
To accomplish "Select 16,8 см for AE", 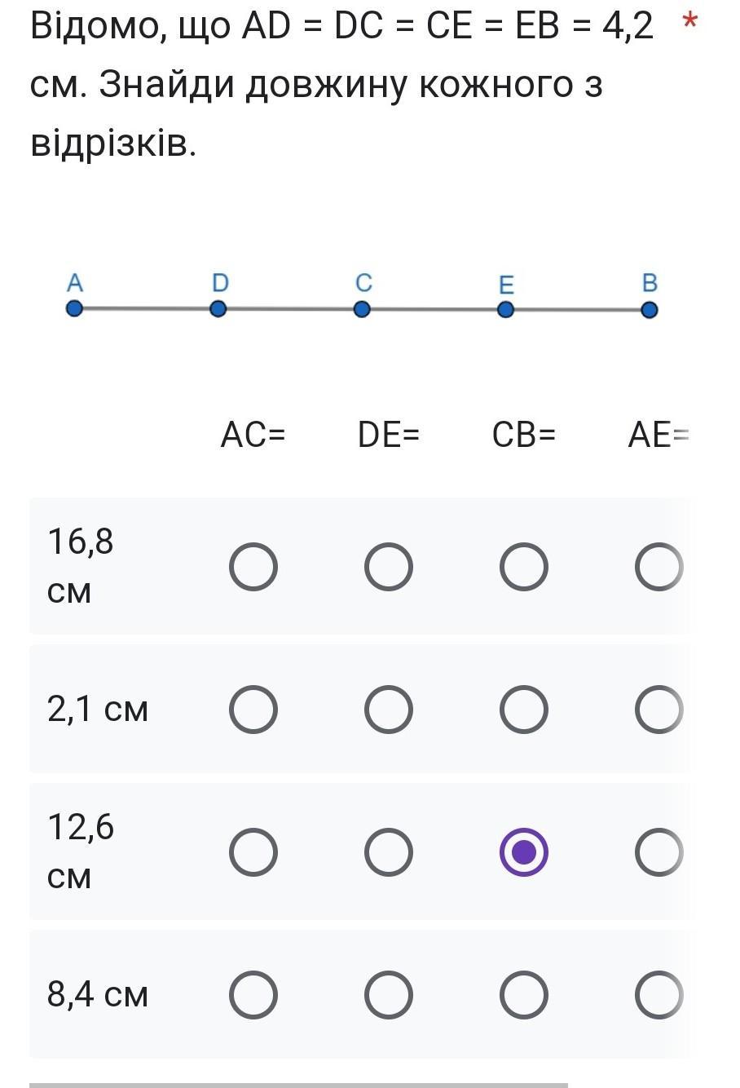I will coord(659,566).
